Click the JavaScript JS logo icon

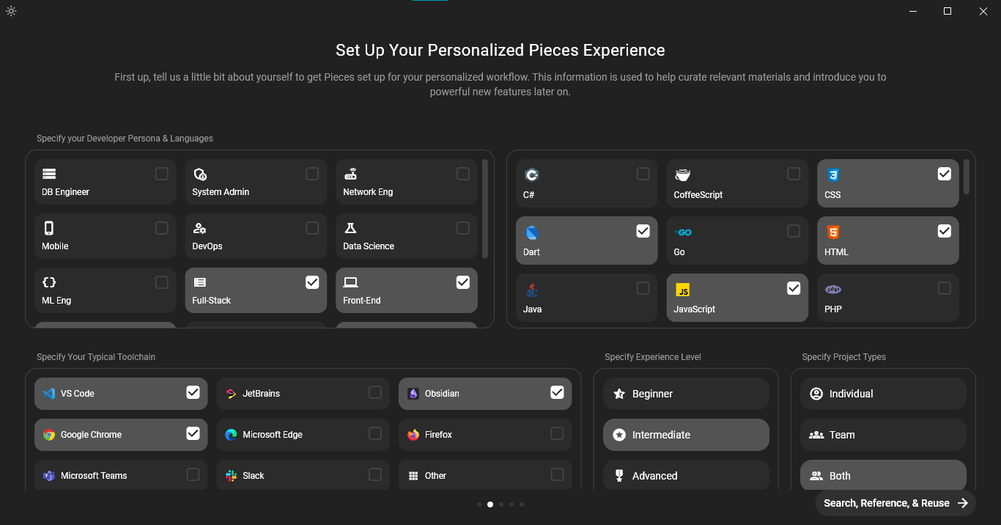tap(683, 290)
